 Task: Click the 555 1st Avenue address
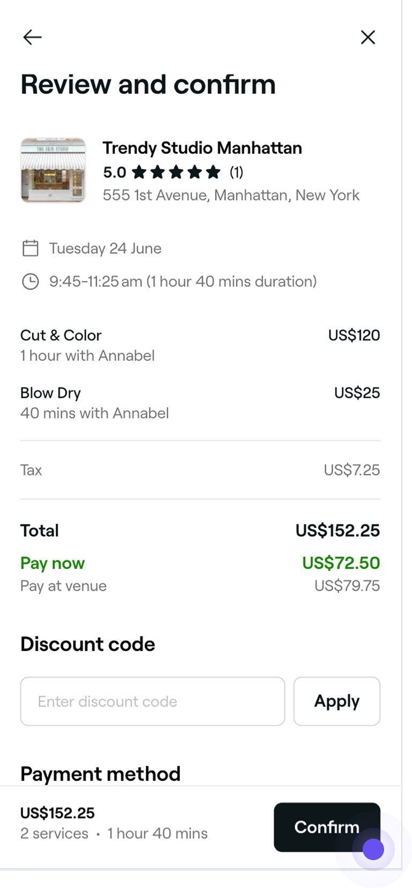pyautogui.click(x=231, y=195)
